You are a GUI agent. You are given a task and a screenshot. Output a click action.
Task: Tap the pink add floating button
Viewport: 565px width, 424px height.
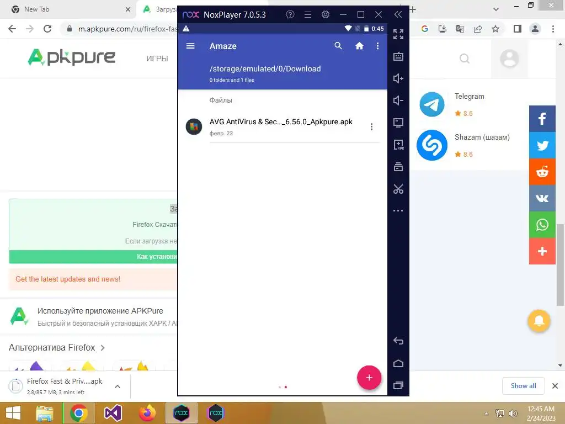[x=369, y=378]
